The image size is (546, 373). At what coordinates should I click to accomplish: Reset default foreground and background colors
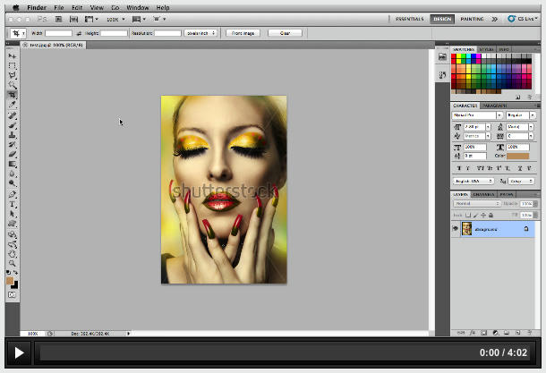(x=9, y=273)
